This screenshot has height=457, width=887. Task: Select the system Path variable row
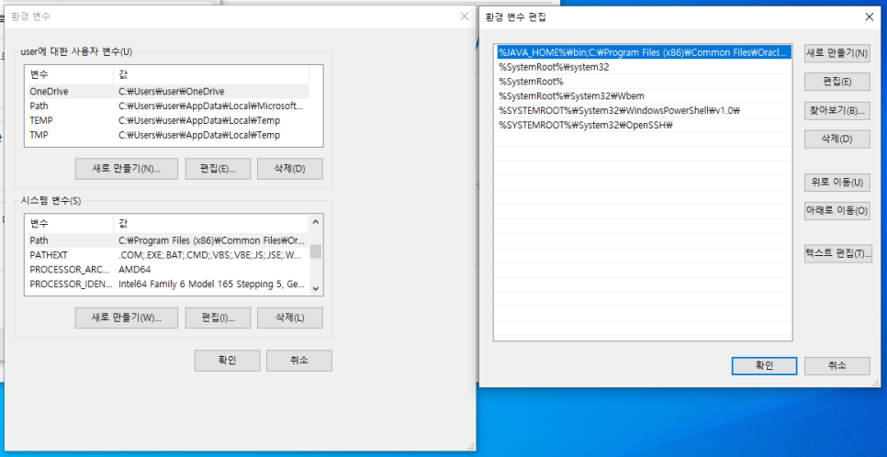(x=168, y=240)
